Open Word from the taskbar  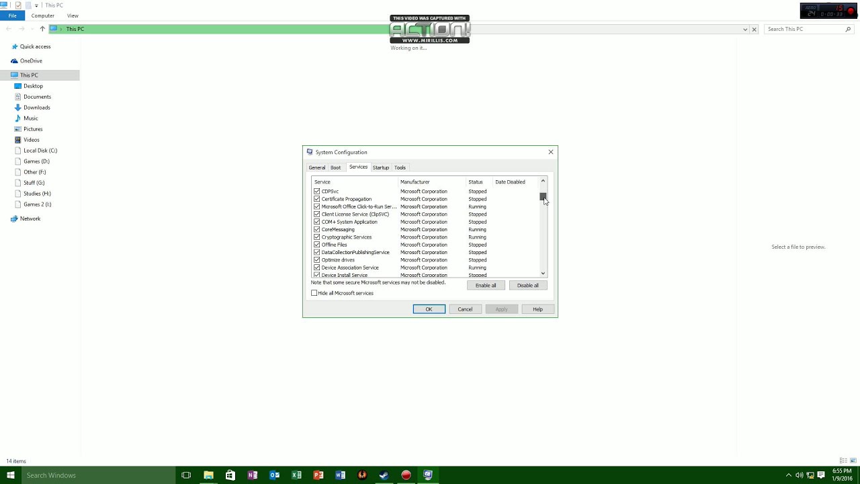(x=340, y=475)
